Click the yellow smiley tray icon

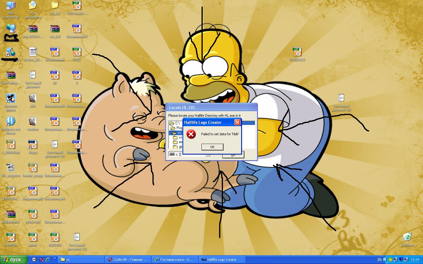[x=390, y=260]
